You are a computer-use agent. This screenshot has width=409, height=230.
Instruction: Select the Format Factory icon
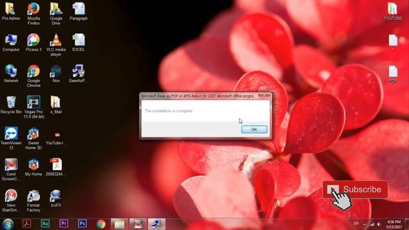[x=33, y=201]
